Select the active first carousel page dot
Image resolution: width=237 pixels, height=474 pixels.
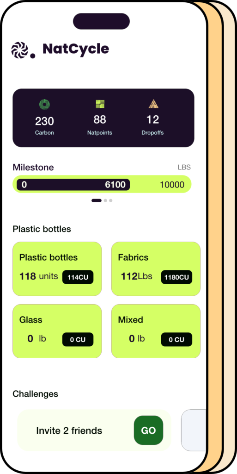tap(97, 200)
